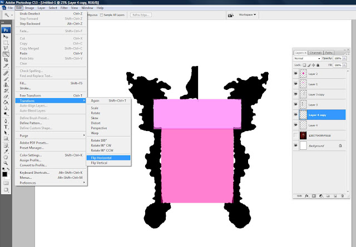Select the Rectangle shape tool
This screenshot has height=247, width=356.
click(x=6, y=138)
